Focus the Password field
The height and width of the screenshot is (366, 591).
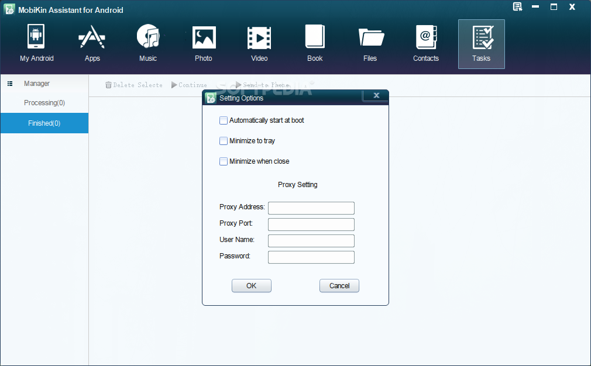click(x=311, y=257)
